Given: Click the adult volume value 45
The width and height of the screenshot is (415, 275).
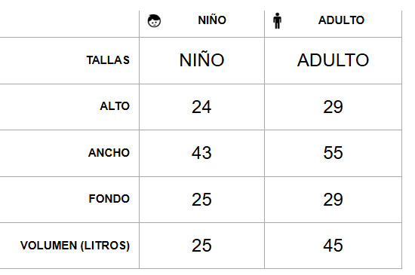Looking at the screenshot, I should 333,246.
